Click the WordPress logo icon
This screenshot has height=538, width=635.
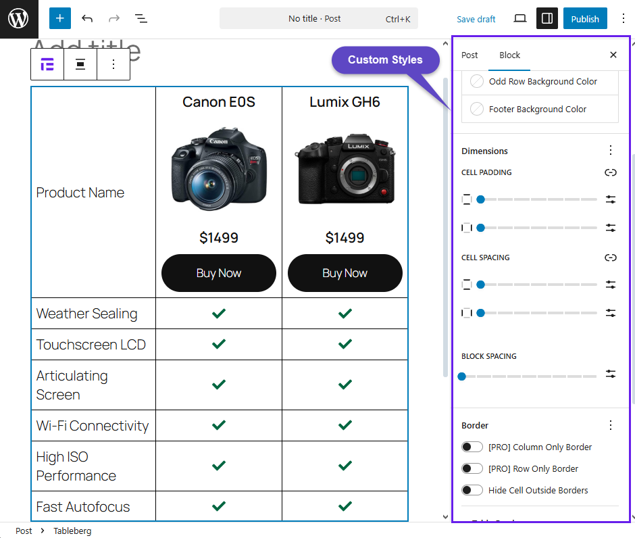pyautogui.click(x=19, y=19)
